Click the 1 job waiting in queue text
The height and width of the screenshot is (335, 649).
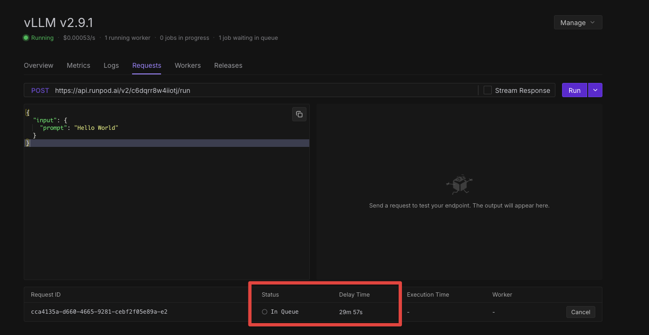248,38
